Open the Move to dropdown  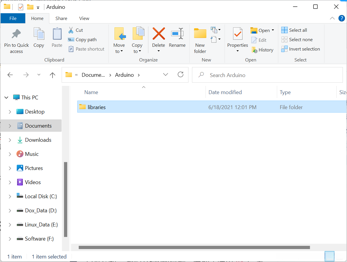click(119, 48)
